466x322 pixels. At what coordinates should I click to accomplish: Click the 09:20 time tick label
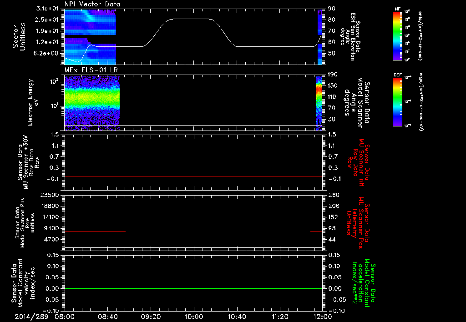(151, 317)
